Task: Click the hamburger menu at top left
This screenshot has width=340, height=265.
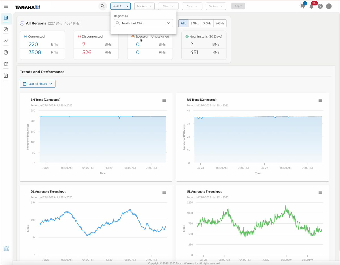Action: click(6, 6)
